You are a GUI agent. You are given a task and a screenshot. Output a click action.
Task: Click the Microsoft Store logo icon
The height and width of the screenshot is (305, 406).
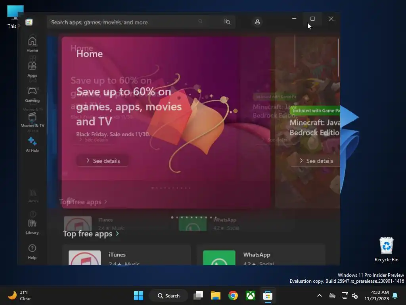coord(29,22)
